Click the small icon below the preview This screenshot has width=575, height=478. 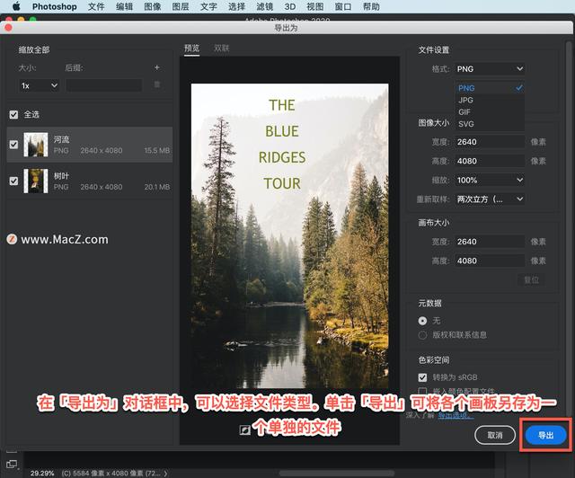click(x=243, y=430)
